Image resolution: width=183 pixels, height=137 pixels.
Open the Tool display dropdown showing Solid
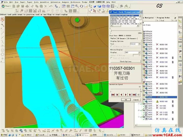[135, 44]
